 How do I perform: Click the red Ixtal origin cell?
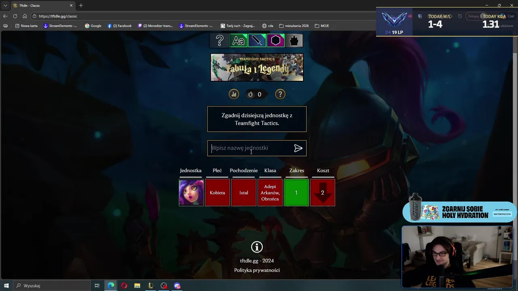(x=244, y=193)
